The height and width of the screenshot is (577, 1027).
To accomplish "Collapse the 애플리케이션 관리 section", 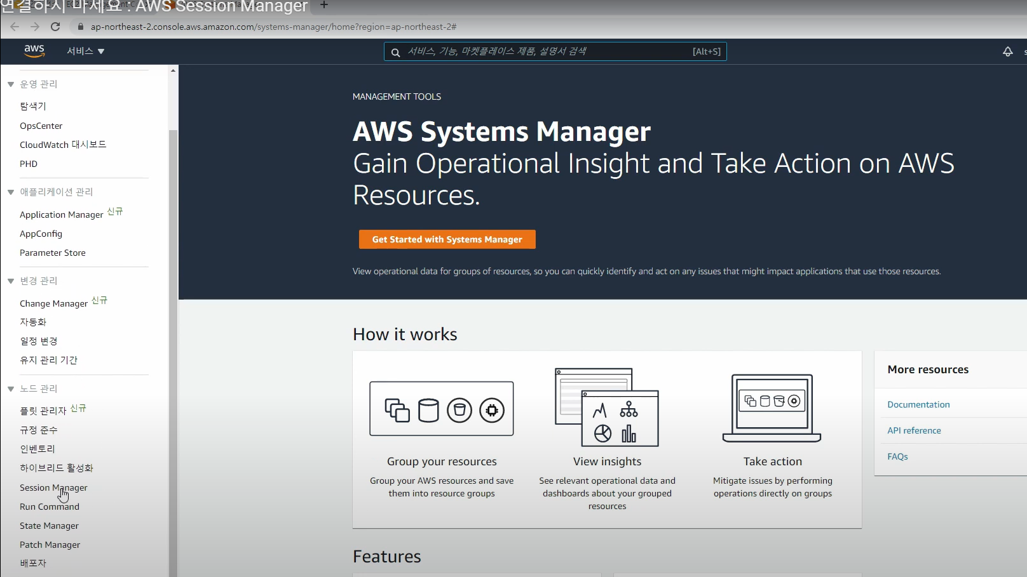I will tap(11, 192).
